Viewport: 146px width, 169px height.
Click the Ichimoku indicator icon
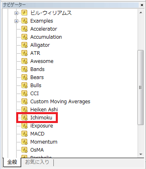[24, 118]
